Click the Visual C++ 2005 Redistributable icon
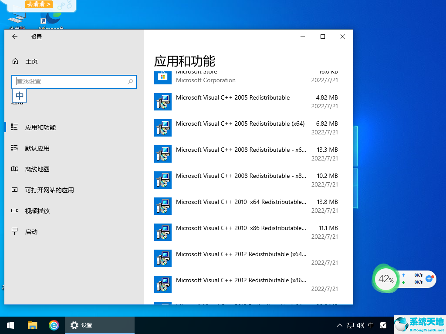The height and width of the screenshot is (334, 446). (x=162, y=102)
